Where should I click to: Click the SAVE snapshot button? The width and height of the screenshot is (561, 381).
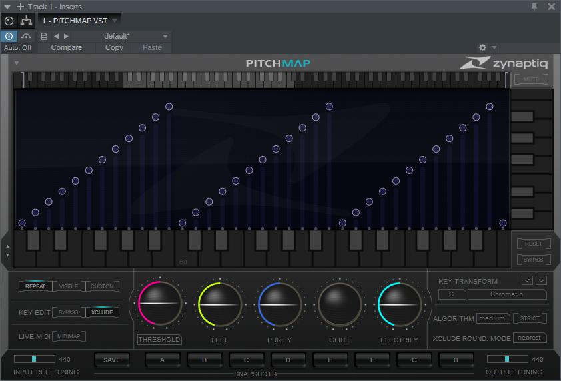click(x=112, y=360)
